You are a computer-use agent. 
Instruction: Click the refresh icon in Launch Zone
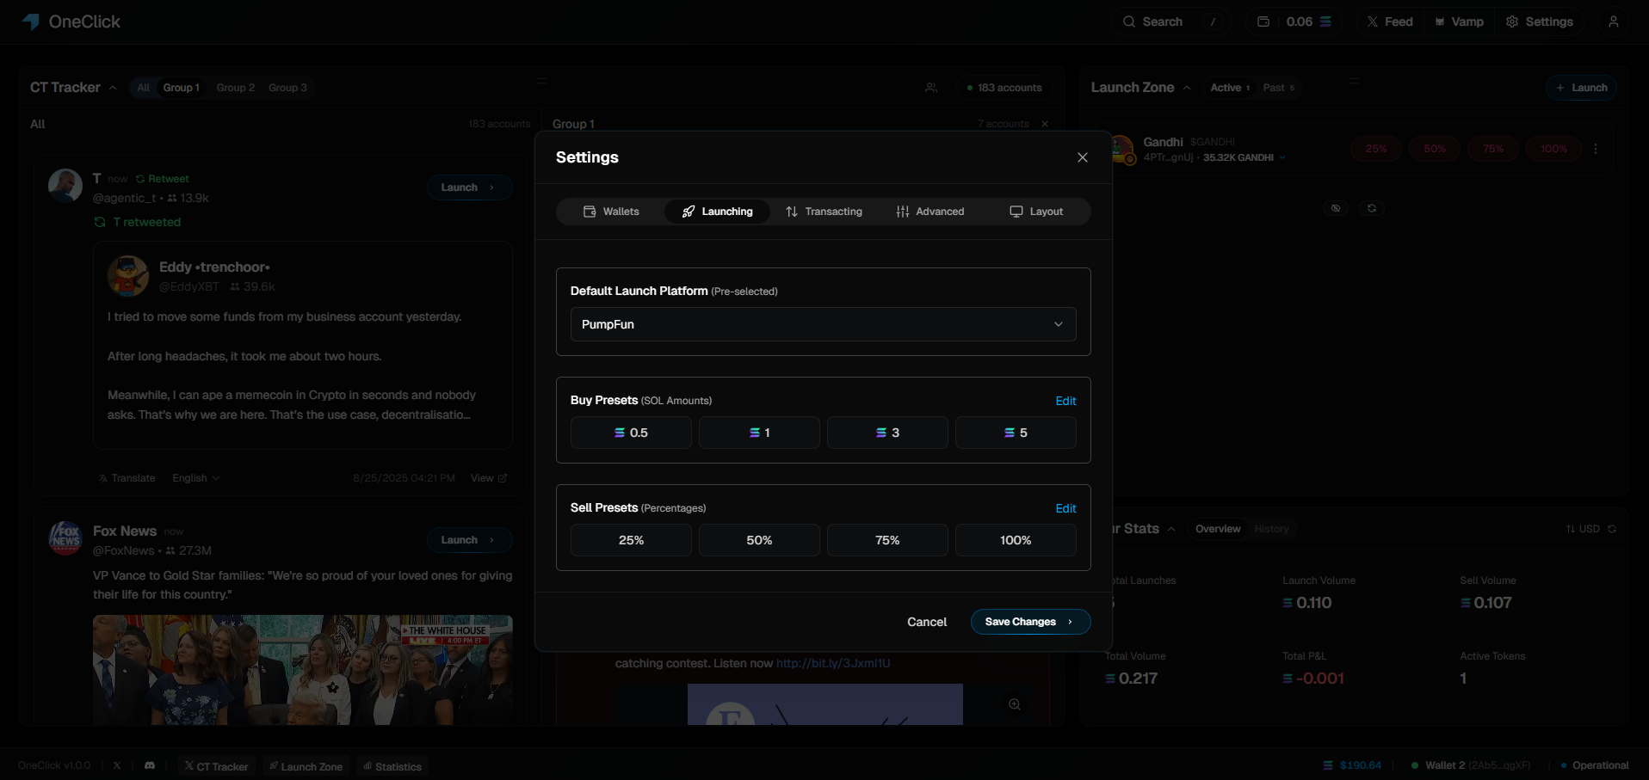(x=1372, y=208)
